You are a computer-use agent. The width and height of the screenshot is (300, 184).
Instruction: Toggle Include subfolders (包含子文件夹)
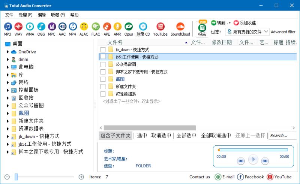(x=115, y=136)
